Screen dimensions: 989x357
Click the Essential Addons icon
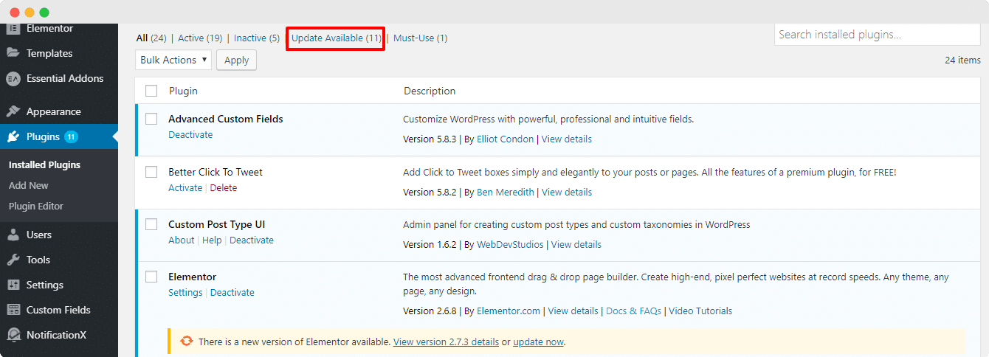point(13,78)
